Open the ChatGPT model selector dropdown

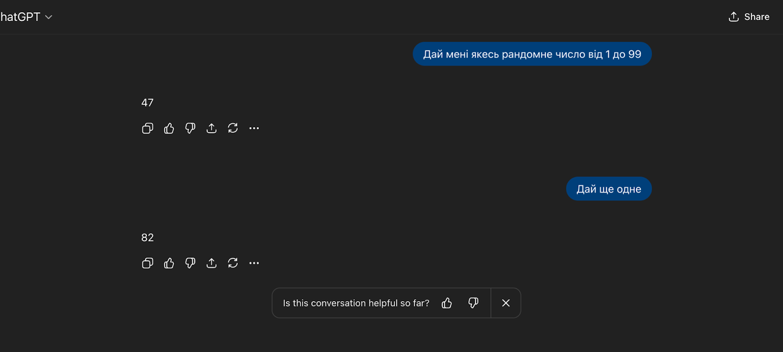tap(26, 17)
